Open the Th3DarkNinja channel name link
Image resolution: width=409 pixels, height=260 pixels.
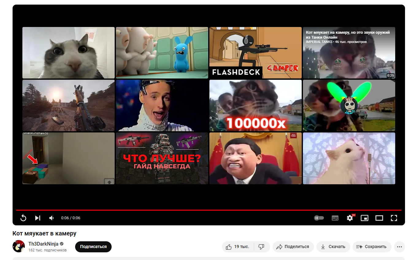pos(43,244)
